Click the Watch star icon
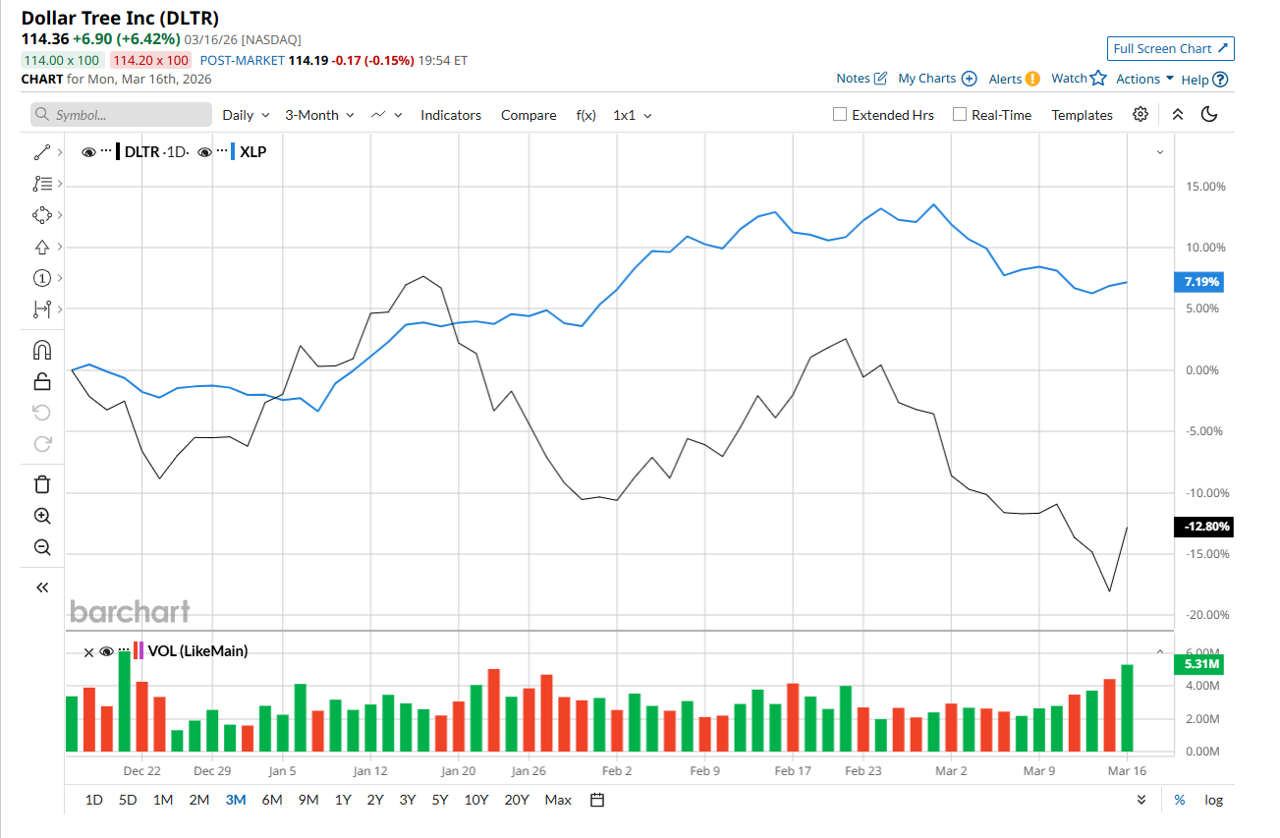 1098,79
